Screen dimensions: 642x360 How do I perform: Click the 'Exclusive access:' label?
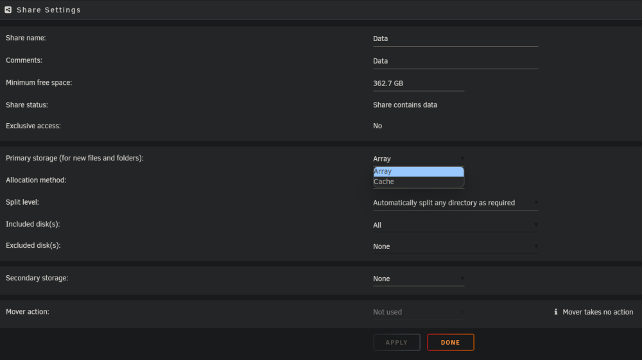(x=33, y=126)
